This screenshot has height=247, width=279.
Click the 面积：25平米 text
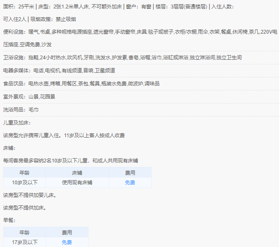pos(19,7)
